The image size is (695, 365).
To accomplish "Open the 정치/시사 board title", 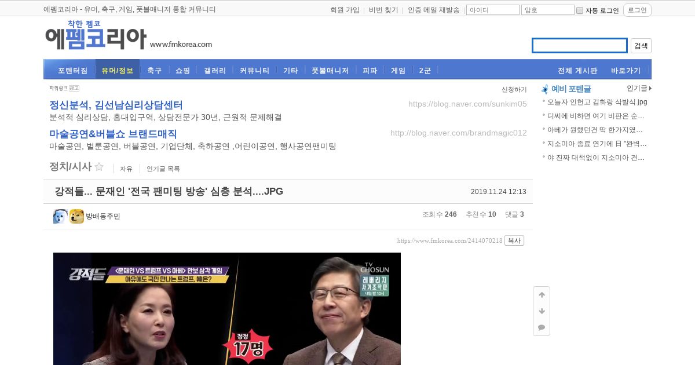I will click(71, 166).
